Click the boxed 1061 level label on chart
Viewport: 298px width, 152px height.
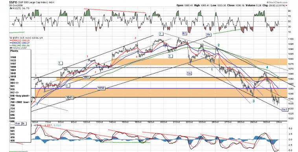pos(86,77)
